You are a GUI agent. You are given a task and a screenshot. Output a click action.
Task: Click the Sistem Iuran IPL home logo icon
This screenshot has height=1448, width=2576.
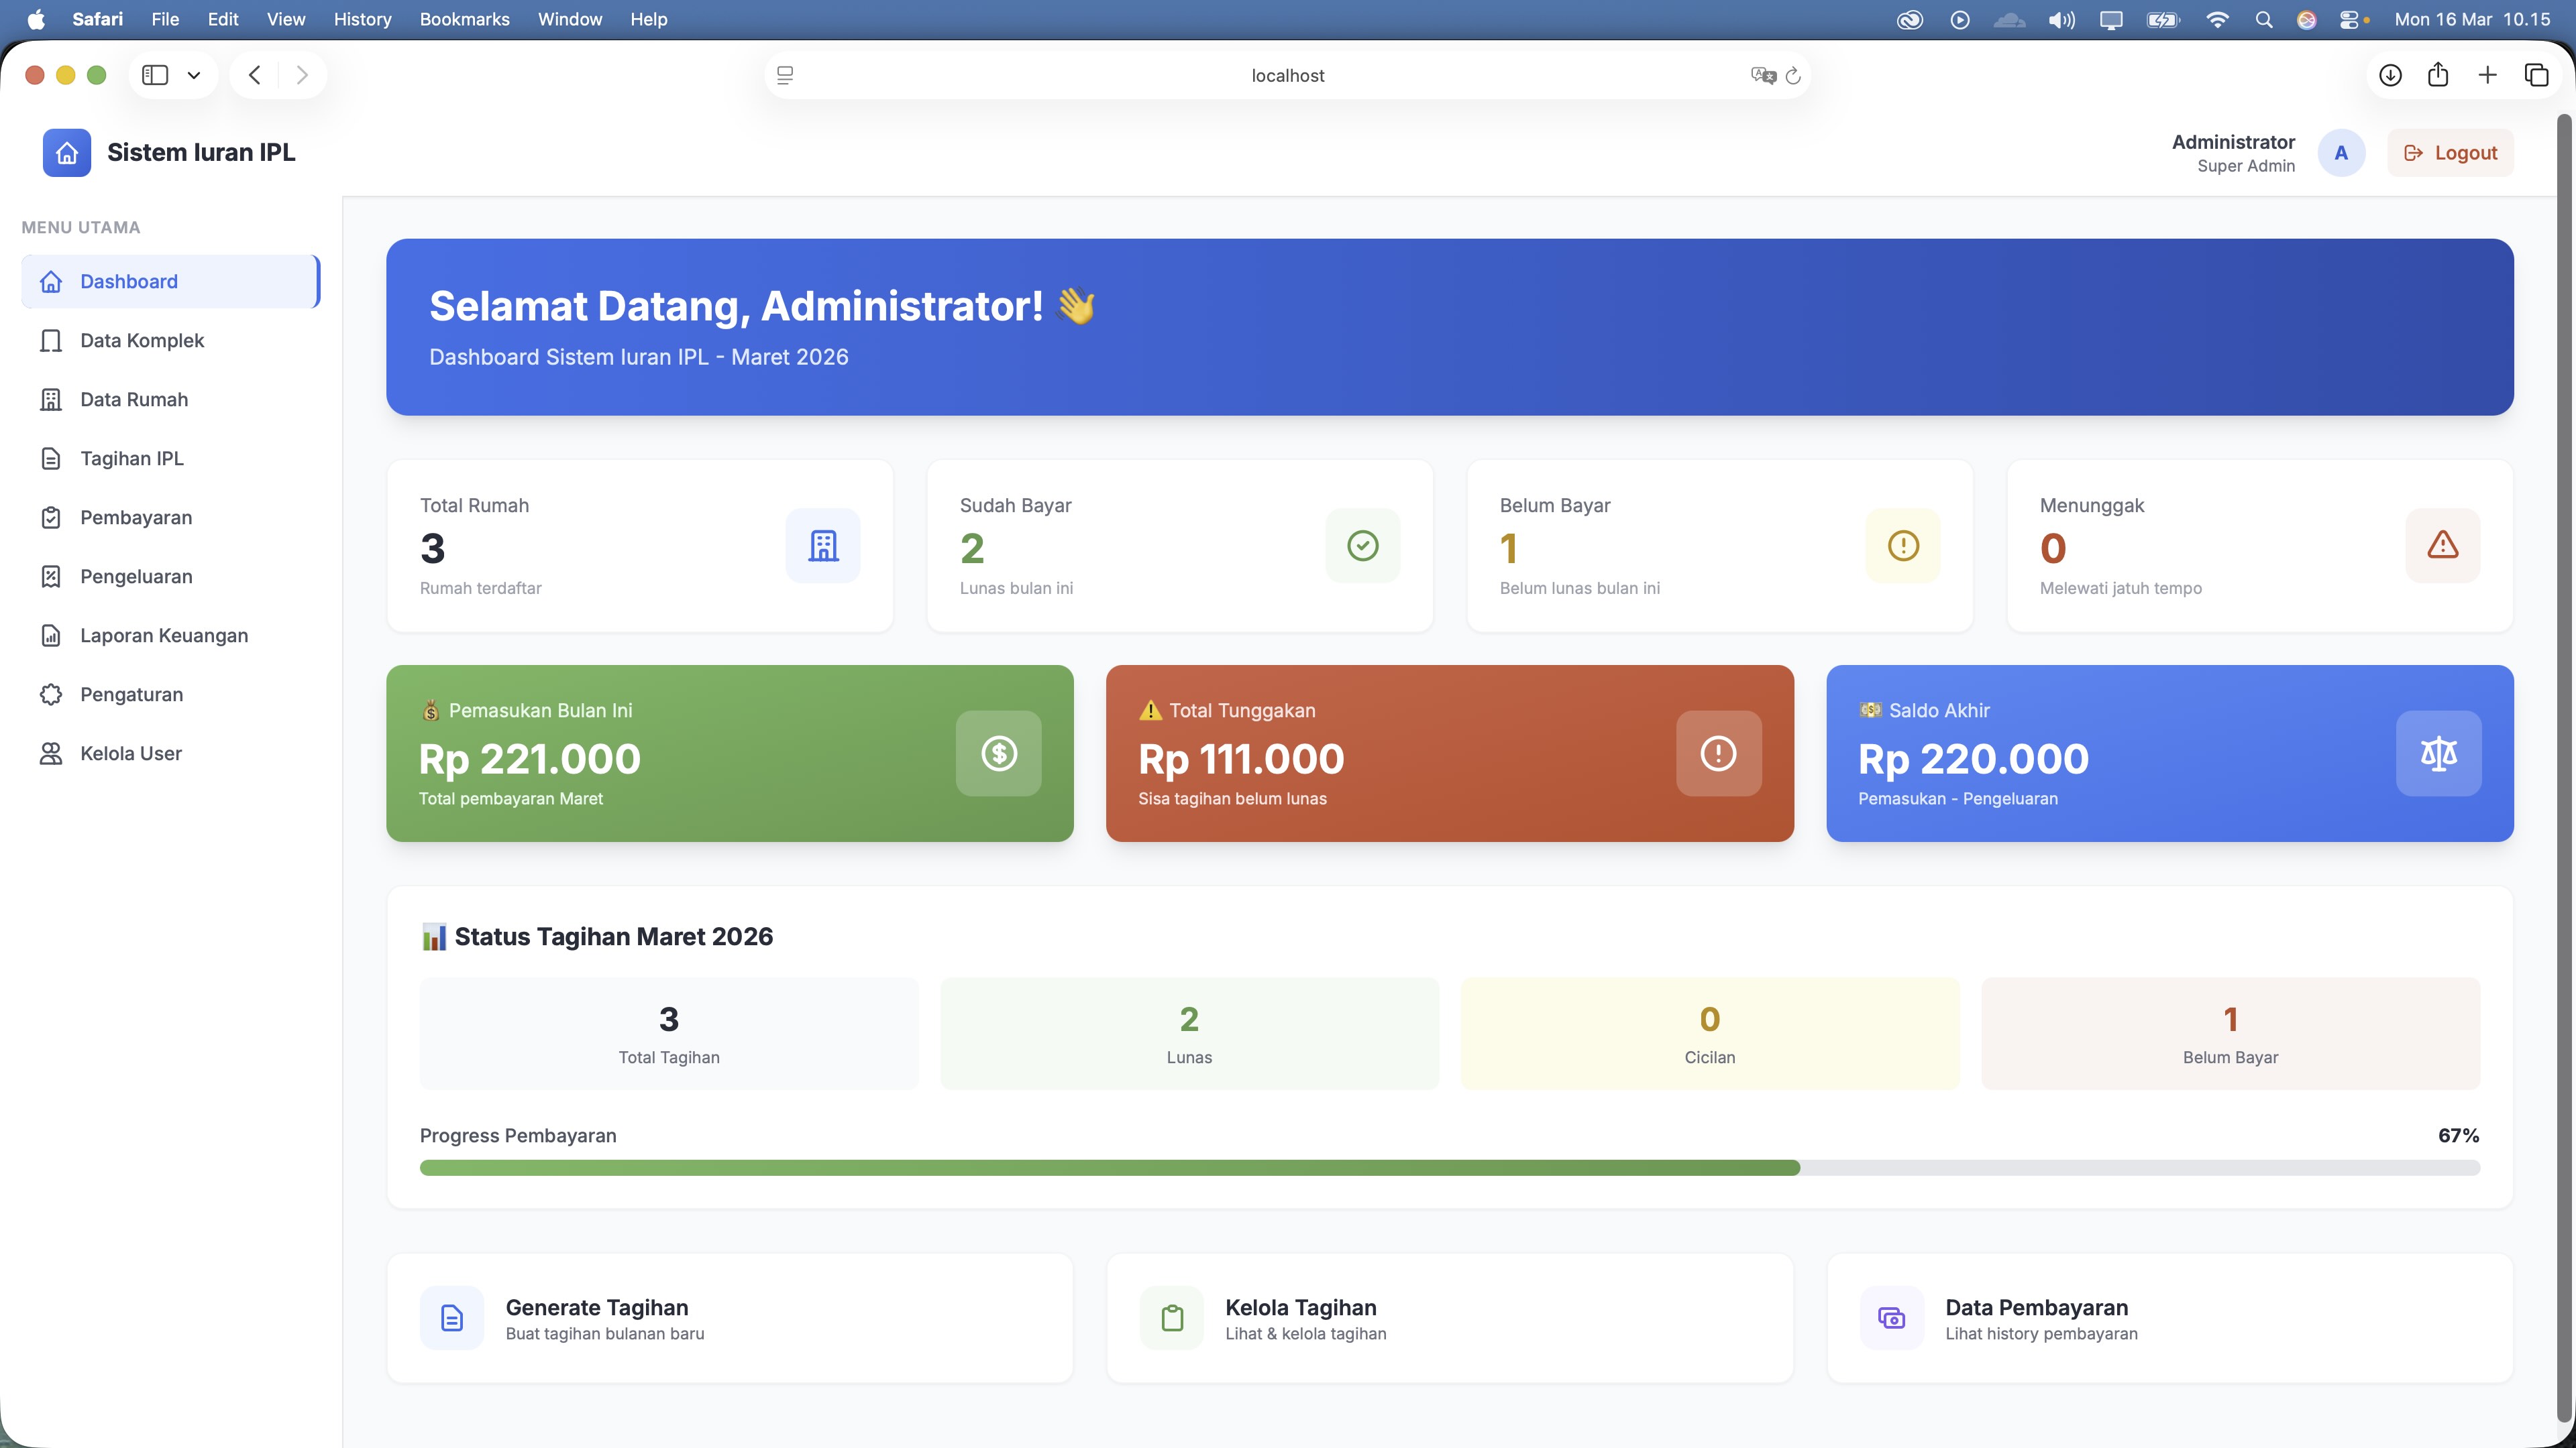(x=67, y=153)
